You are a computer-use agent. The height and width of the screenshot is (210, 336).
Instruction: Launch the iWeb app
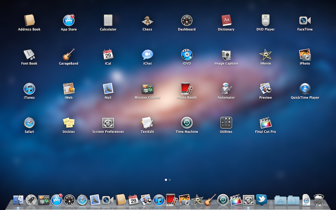click(x=68, y=89)
